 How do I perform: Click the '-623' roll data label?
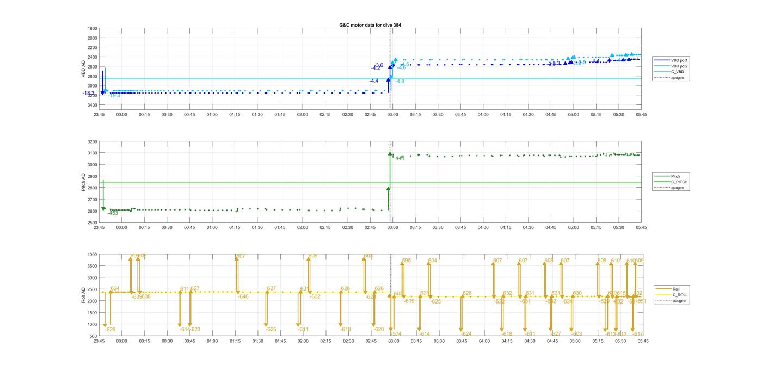pos(195,330)
